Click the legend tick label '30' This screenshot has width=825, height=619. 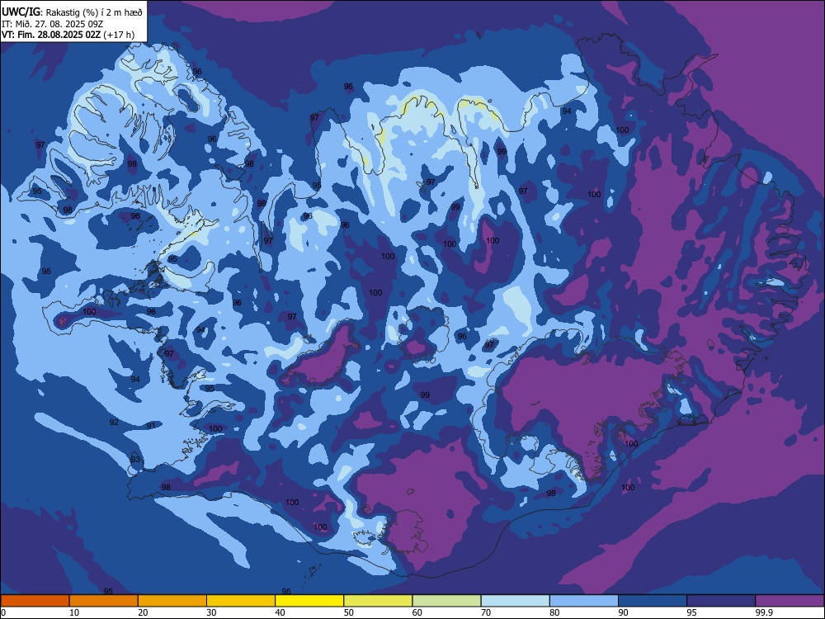211,612
